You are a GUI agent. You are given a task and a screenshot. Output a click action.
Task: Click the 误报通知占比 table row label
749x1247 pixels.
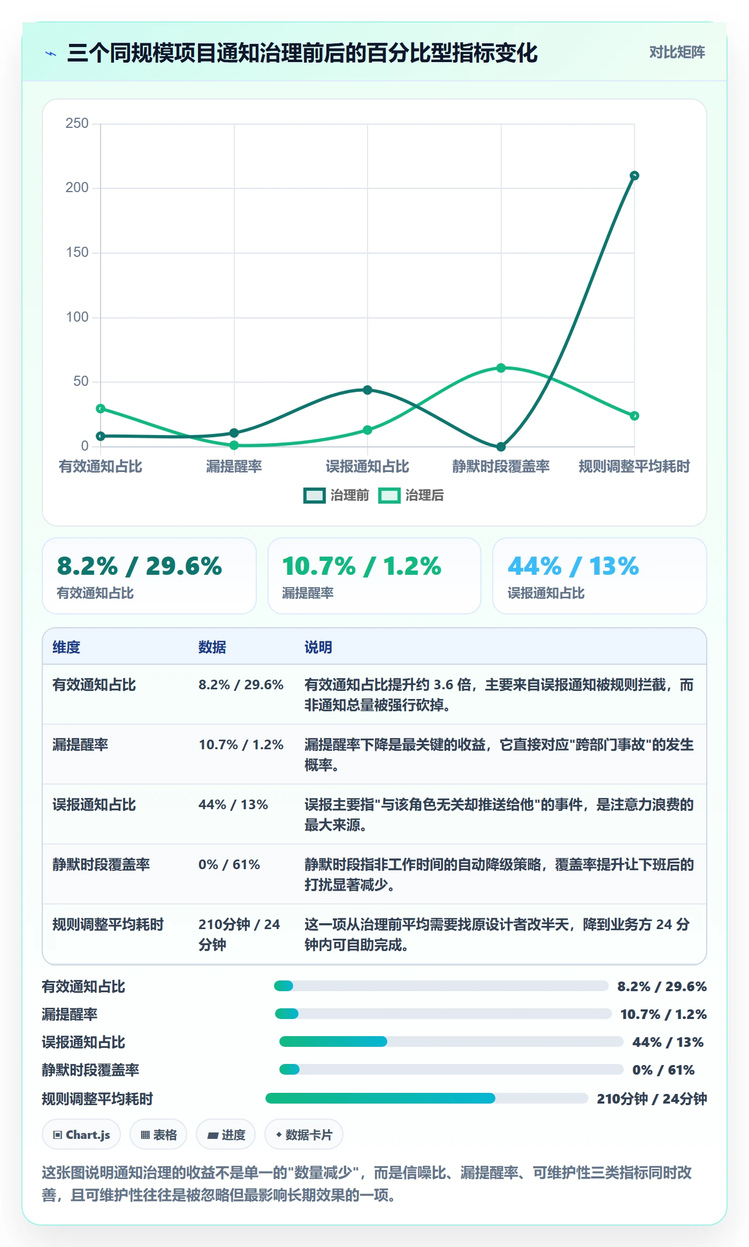pyautogui.click(x=94, y=804)
